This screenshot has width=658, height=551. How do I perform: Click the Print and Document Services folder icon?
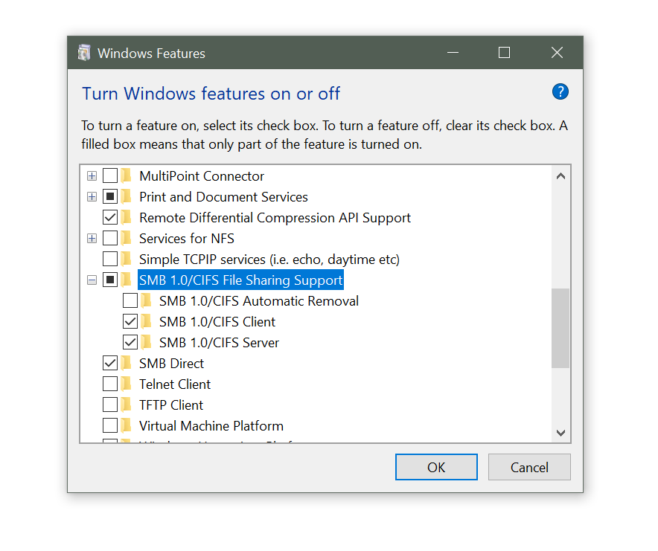[127, 196]
